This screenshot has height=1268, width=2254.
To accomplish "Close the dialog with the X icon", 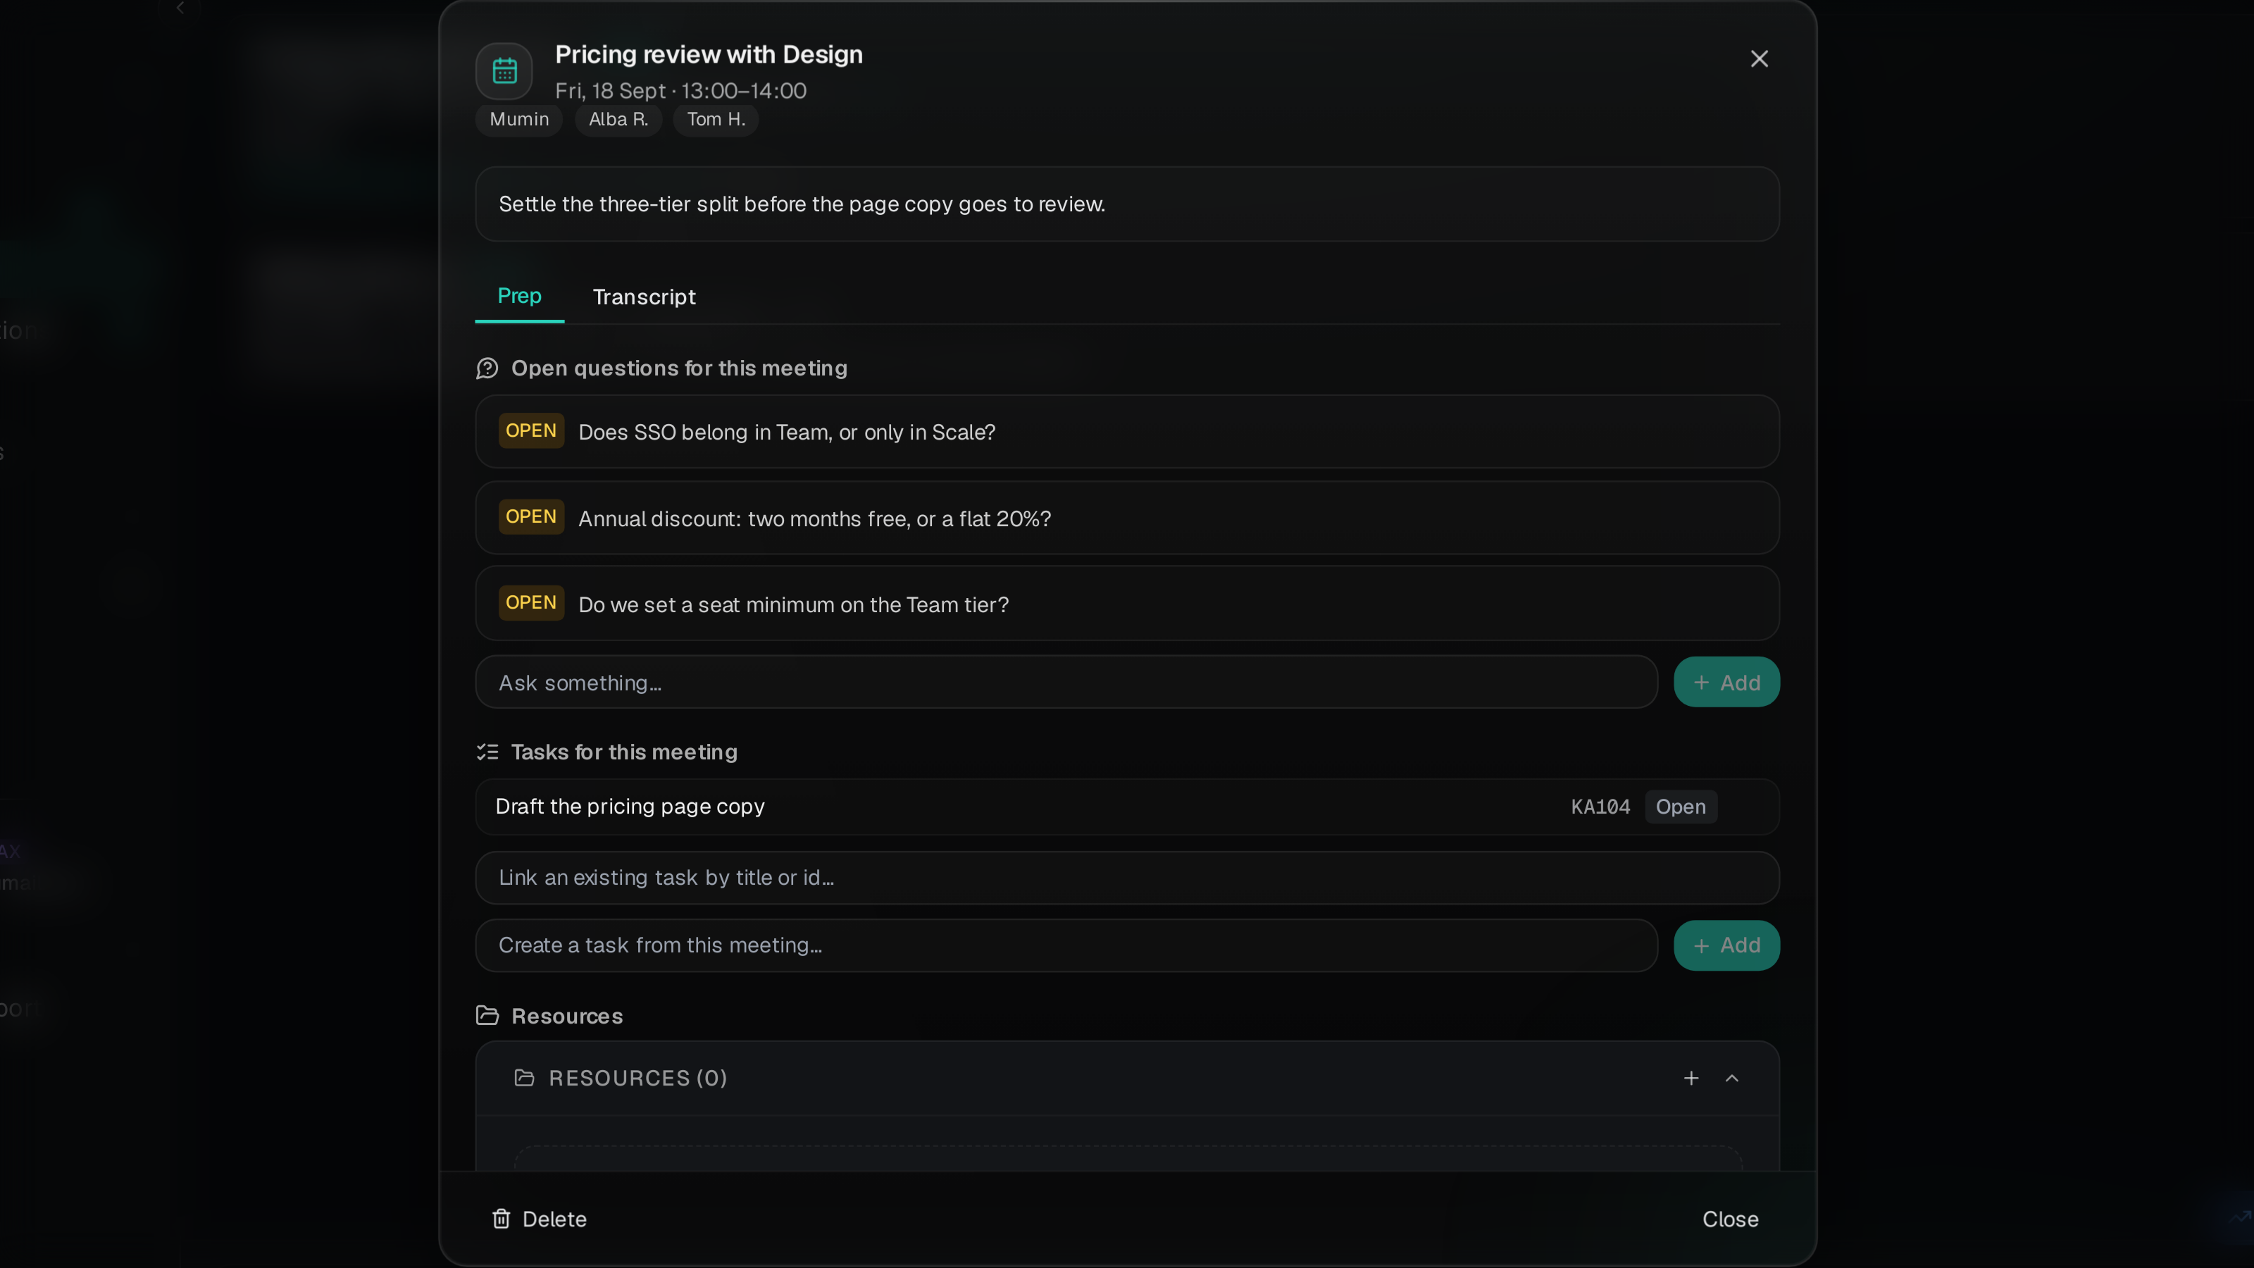I will 1759,58.
